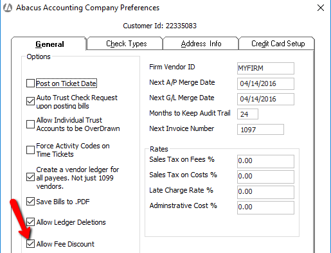Click the Next A/P Merge Date field
Screen dimensions: 331x253
(265, 83)
